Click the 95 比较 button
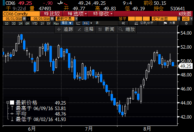The width and height of the screenshot is (194, 132). [x=52, y=14]
